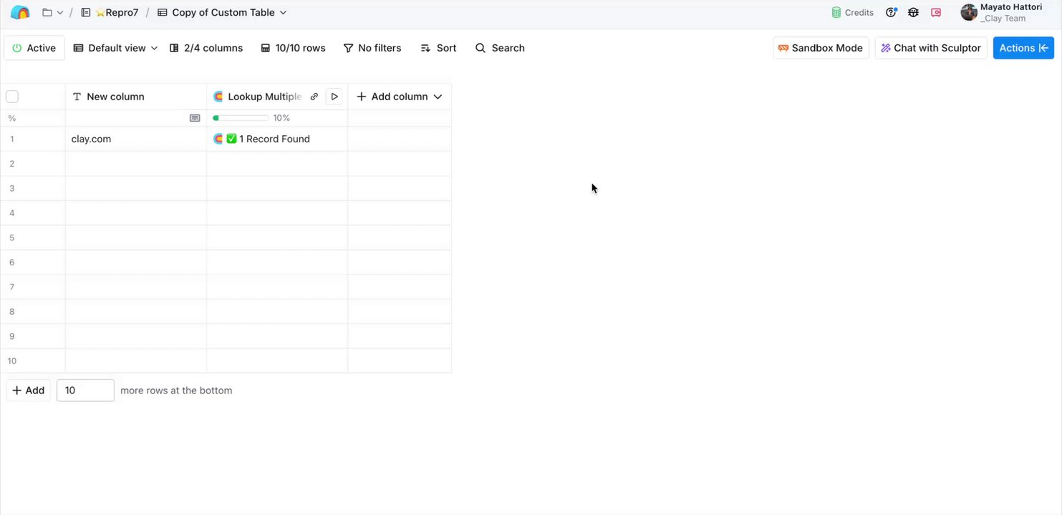Click the link icon in Lookup Multiple header
1062x515 pixels.
coord(314,97)
